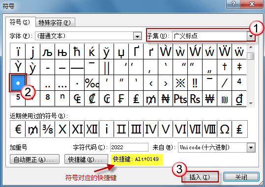Click the 关闭 close button
This screenshot has height=187, width=265.
[x=241, y=177]
